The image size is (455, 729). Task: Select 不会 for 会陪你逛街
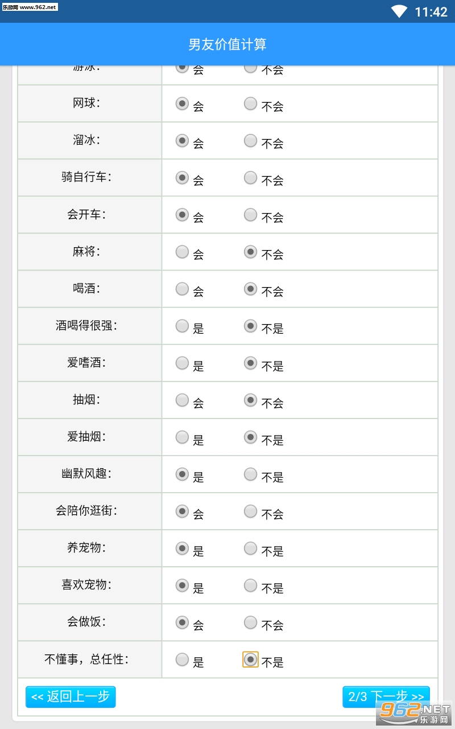pyautogui.click(x=250, y=511)
